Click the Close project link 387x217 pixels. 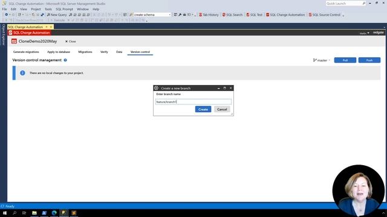tap(71, 42)
